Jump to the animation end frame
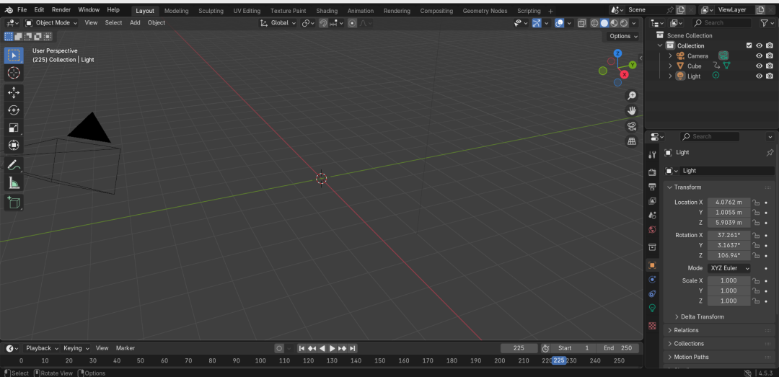This screenshot has height=377, width=779. click(x=352, y=348)
